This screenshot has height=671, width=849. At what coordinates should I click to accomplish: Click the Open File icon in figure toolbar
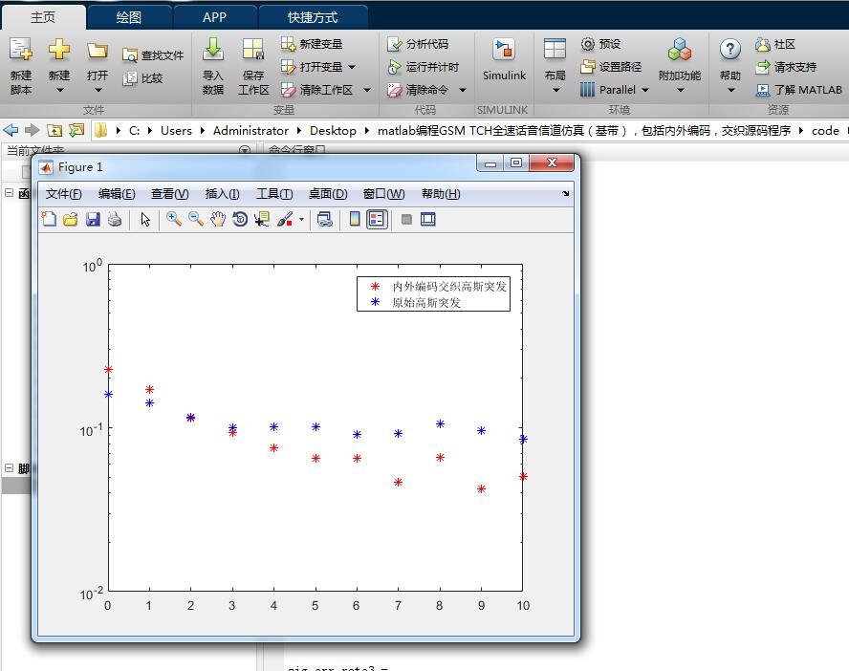[71, 219]
